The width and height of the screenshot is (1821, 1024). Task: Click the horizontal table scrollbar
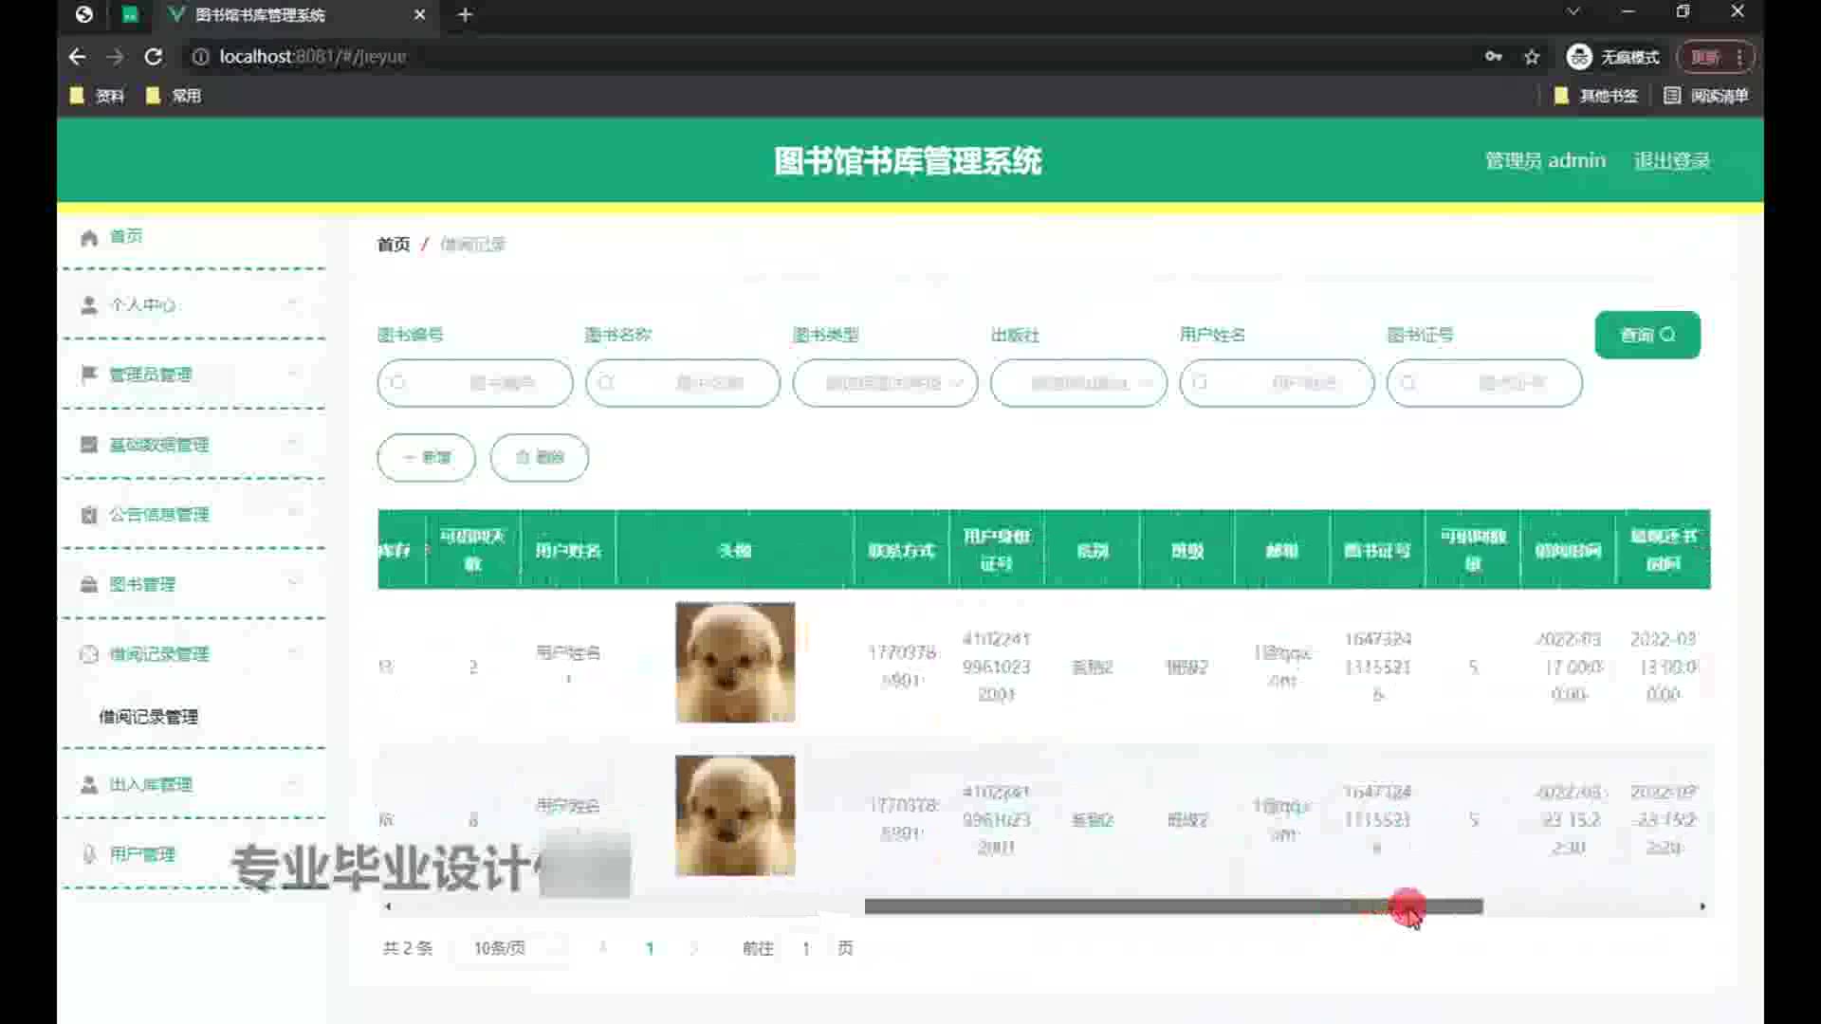[x=1172, y=907]
